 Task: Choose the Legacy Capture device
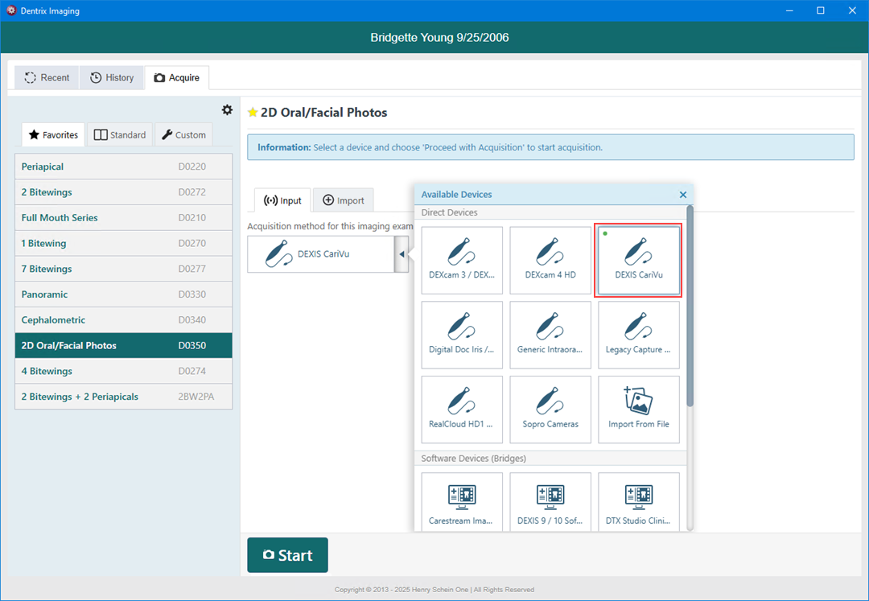(x=639, y=335)
